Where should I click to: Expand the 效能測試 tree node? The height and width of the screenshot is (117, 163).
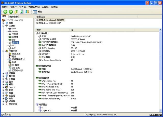[3, 104]
